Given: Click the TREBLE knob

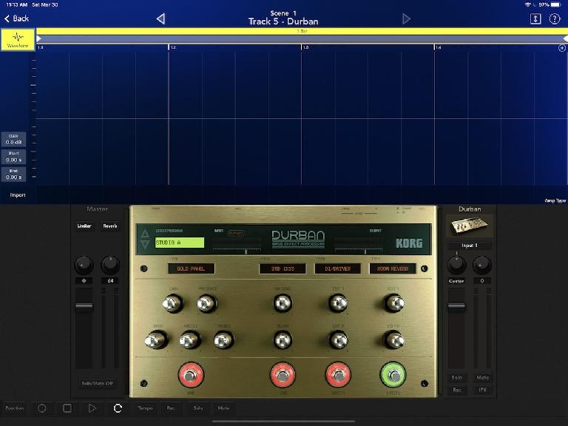Looking at the screenshot, I should [223, 340].
